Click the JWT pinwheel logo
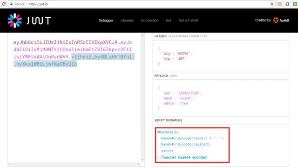This screenshot has width=298, height=168. pos(14,21)
